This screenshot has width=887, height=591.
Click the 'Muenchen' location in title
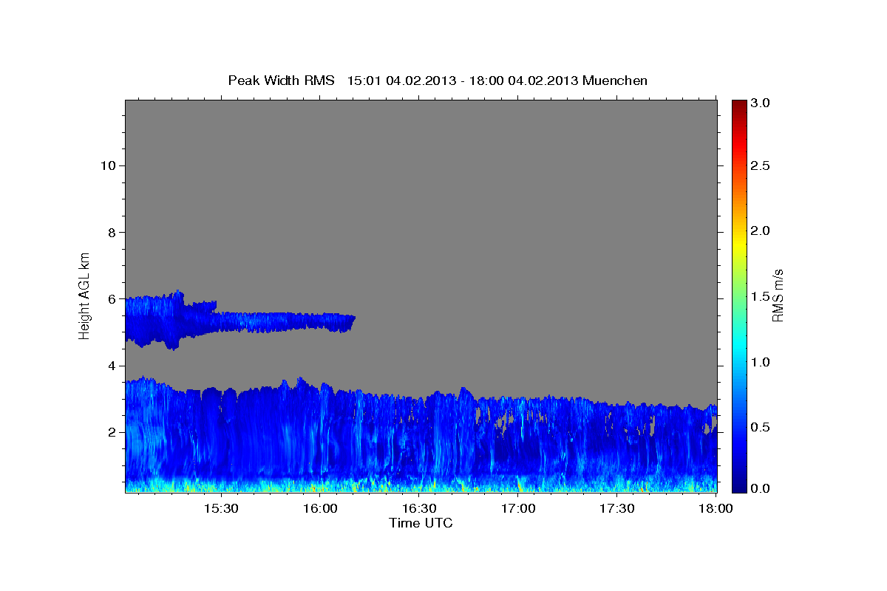(x=615, y=81)
